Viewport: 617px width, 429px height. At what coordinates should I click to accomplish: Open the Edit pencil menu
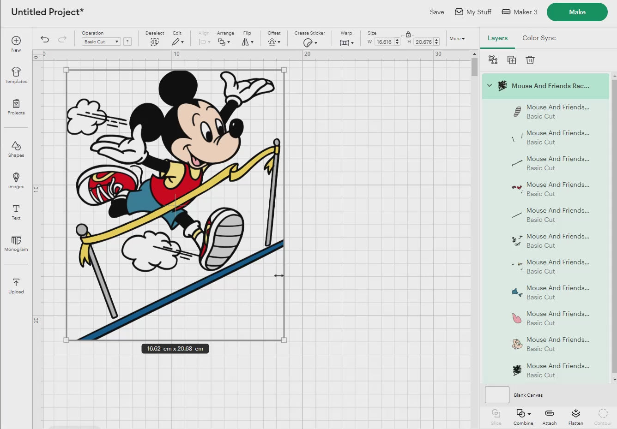[x=178, y=42]
